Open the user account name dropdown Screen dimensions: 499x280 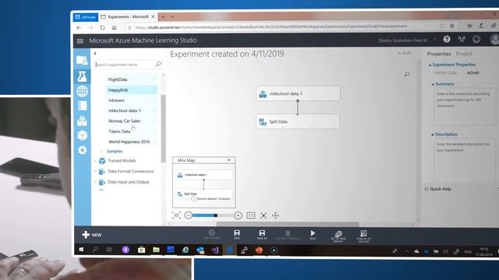(x=407, y=40)
